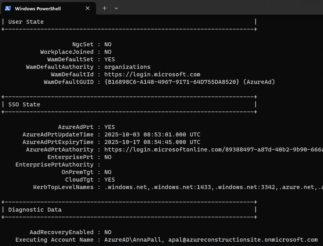The width and height of the screenshot is (323, 246).
Task: Click the KerbTopLevelNames domain list
Action: [x=213, y=187]
